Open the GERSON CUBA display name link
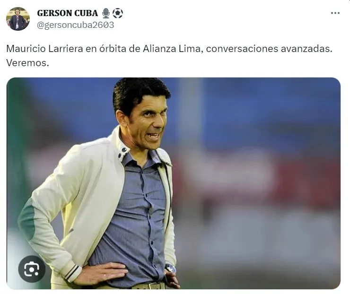The width and height of the screenshot is (350, 294). (68, 13)
